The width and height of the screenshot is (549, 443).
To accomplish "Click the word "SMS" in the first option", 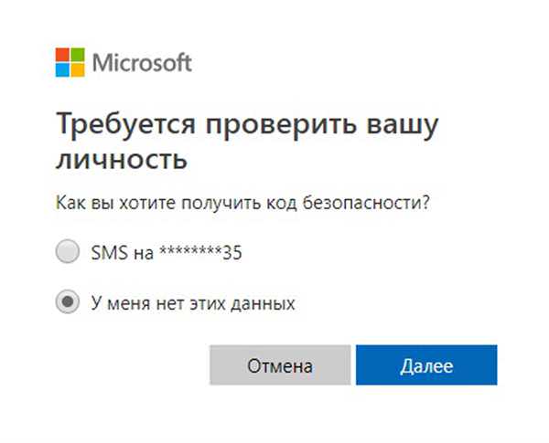I will tap(110, 252).
